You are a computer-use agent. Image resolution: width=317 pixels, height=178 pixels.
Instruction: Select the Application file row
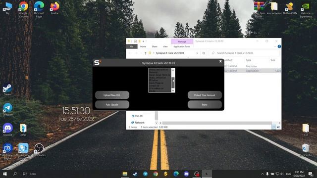click(x=252, y=71)
